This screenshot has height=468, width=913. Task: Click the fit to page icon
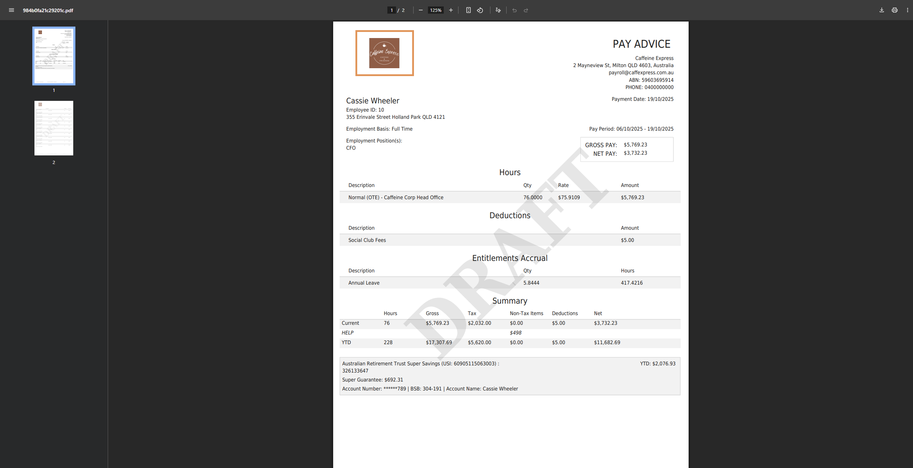tap(468, 10)
